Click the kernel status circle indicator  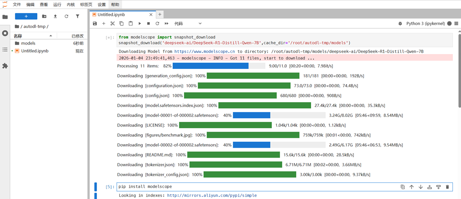pos(449,23)
